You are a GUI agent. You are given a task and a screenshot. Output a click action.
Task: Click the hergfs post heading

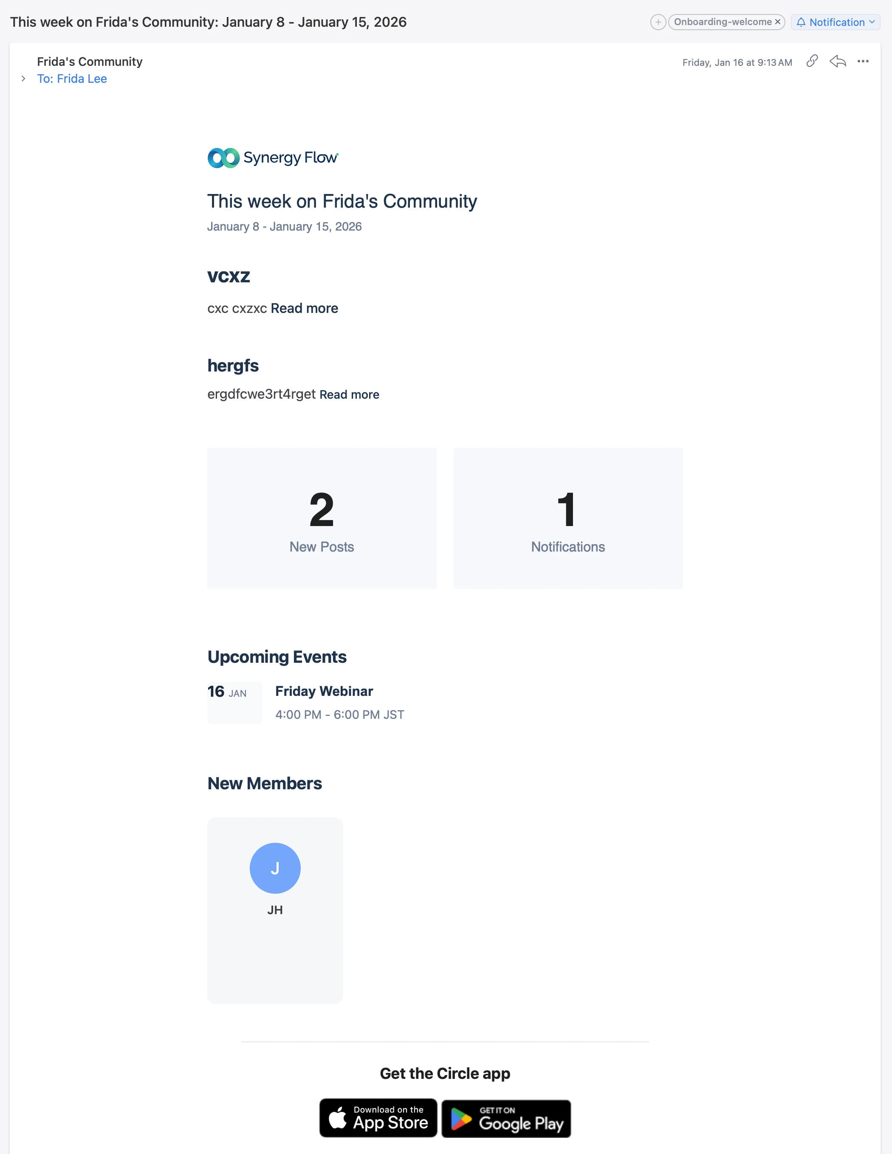click(233, 366)
